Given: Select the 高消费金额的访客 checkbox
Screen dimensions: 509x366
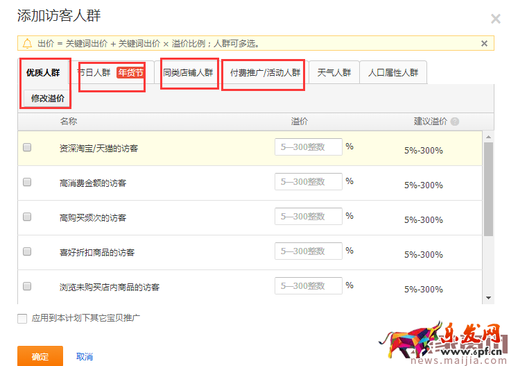Looking at the screenshot, I should (x=27, y=182).
